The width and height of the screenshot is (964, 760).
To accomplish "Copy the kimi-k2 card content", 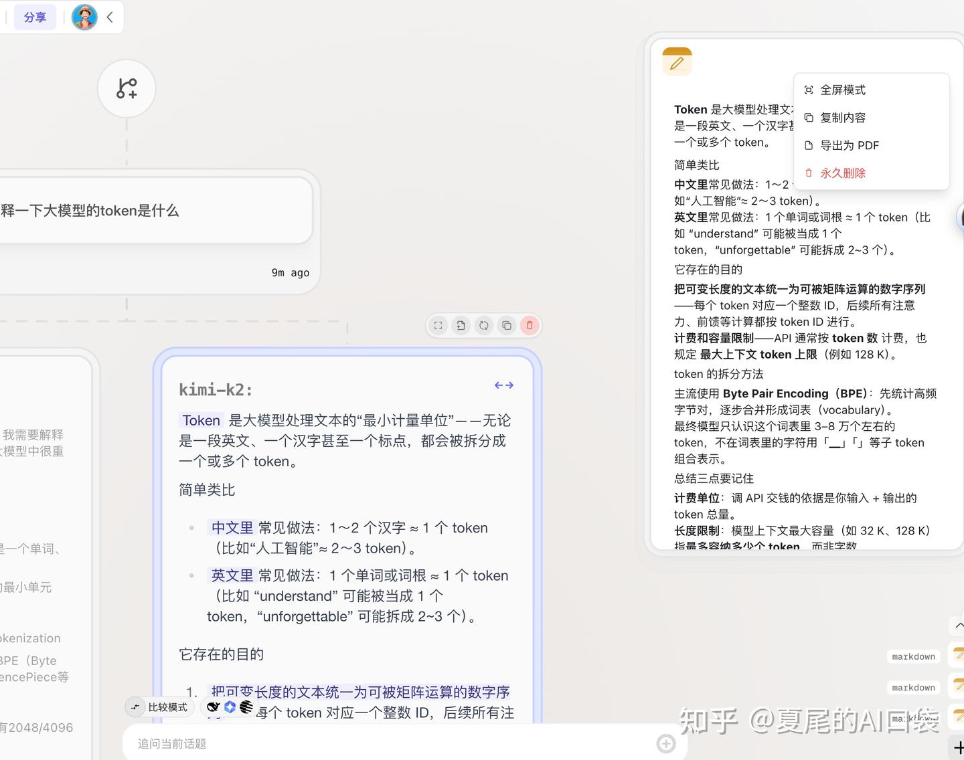I will [x=507, y=326].
